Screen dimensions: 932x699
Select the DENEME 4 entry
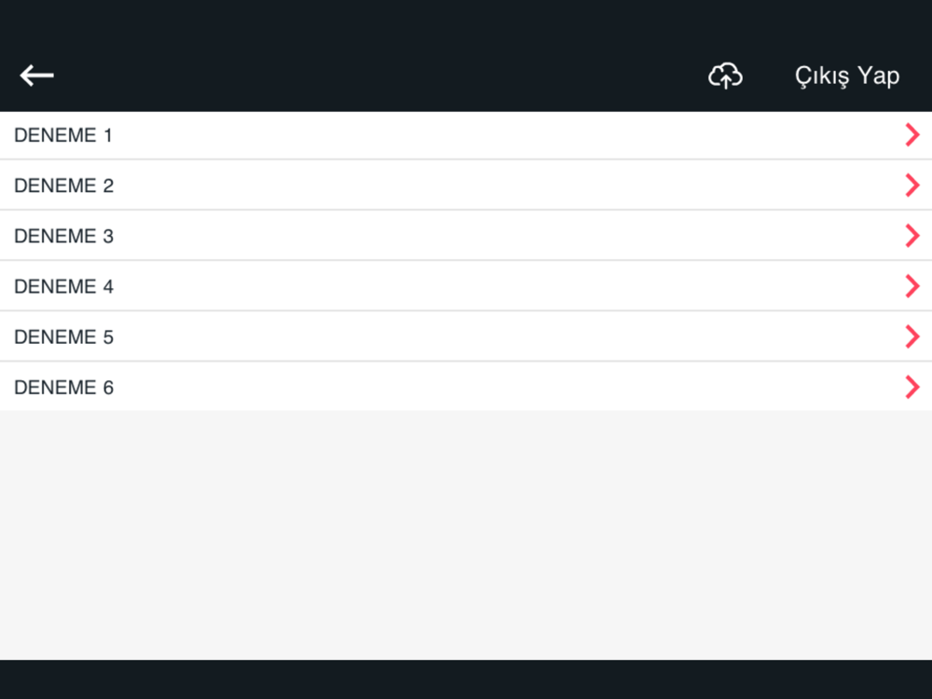pyautogui.click(x=466, y=286)
